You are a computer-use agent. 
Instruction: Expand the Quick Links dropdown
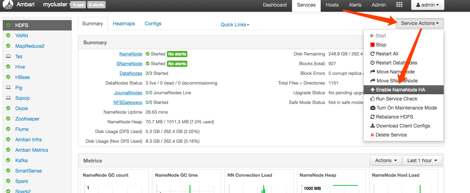pos(235,25)
